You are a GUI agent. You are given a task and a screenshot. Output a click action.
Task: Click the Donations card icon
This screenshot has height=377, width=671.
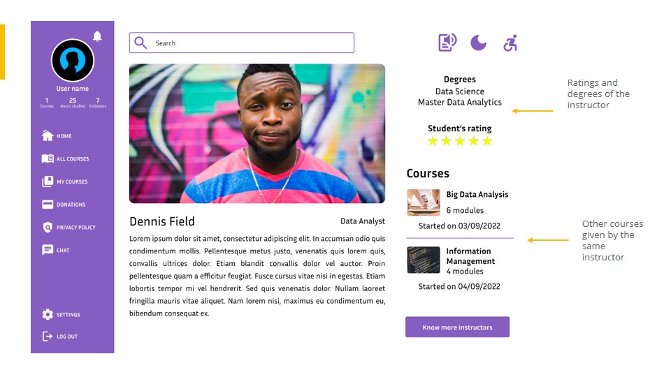(48, 205)
